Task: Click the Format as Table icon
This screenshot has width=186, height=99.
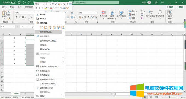Action: click(112, 13)
